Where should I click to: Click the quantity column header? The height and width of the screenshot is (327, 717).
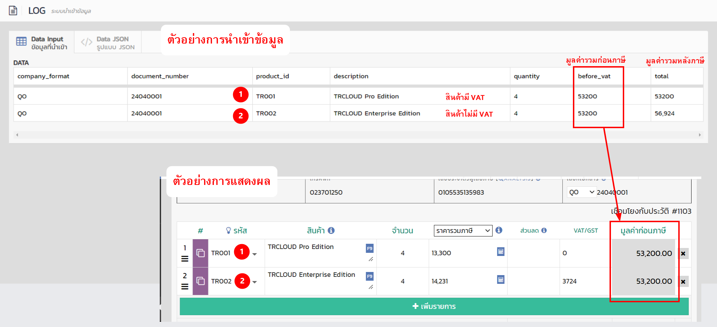point(542,76)
